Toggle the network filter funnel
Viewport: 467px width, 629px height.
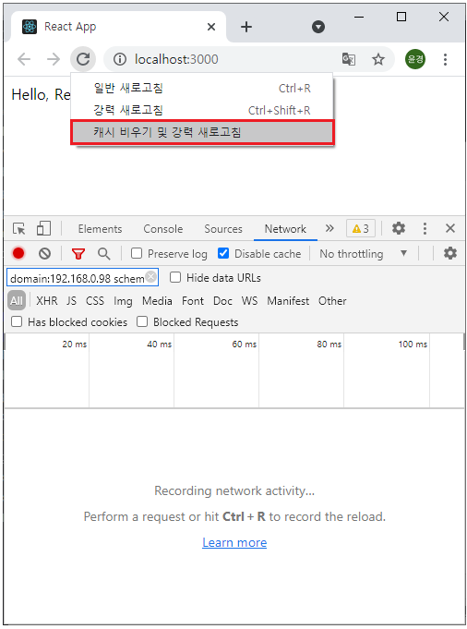(78, 253)
